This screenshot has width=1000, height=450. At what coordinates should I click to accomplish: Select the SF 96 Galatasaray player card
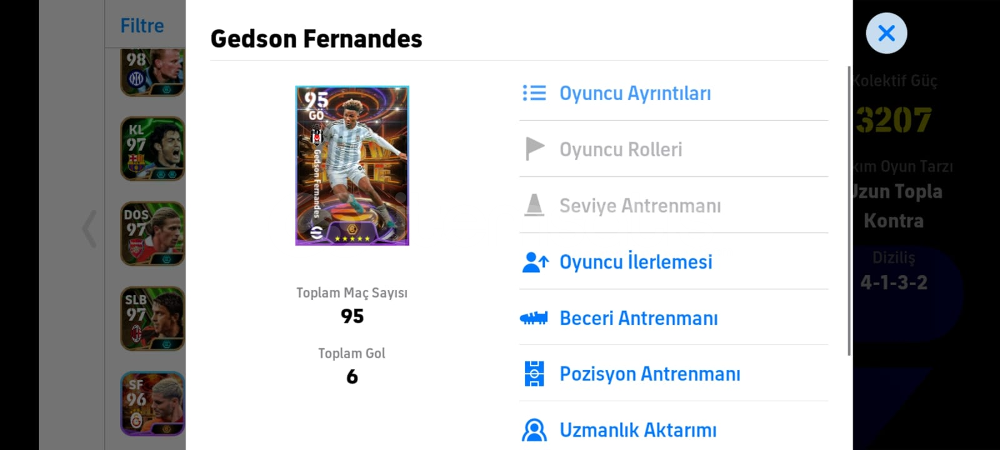coord(152,404)
